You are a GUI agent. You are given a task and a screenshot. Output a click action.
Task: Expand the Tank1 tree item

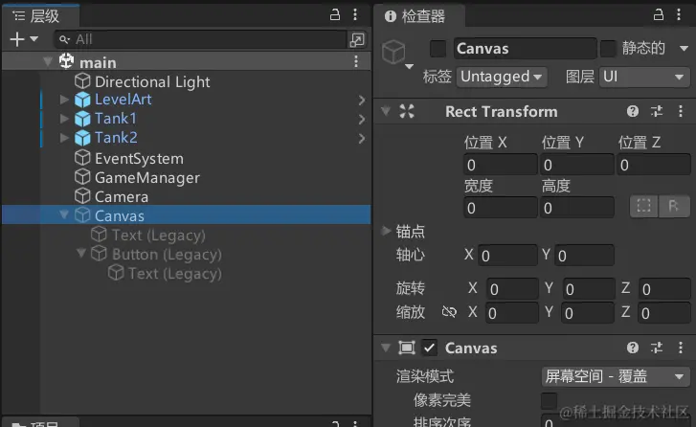tap(64, 119)
